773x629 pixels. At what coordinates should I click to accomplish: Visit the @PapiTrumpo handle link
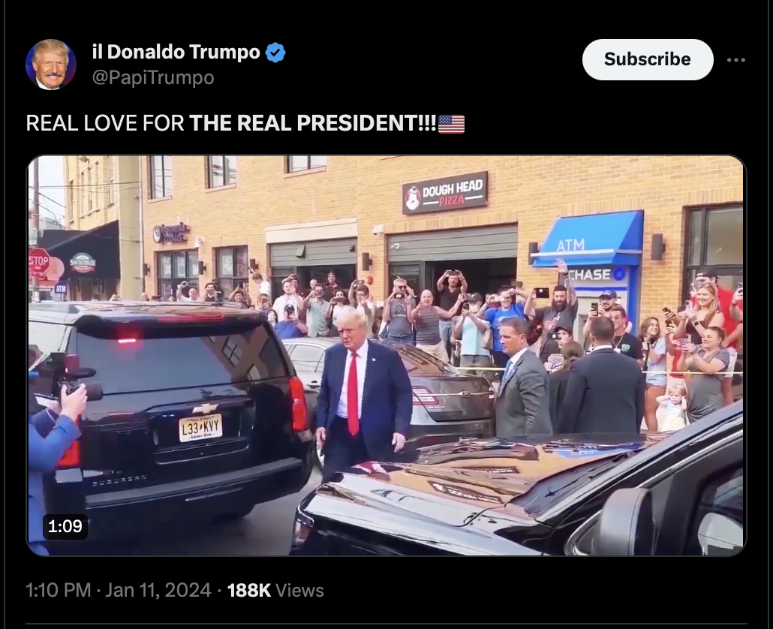(x=153, y=77)
